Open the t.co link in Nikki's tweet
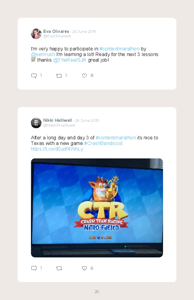Viewport: 194px width, 300px height. click(x=57, y=149)
